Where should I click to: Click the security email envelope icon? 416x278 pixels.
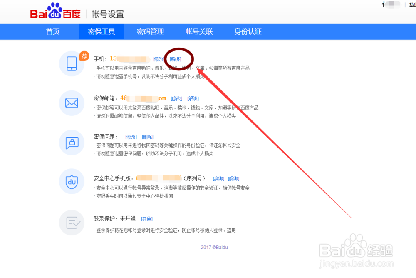point(72,103)
